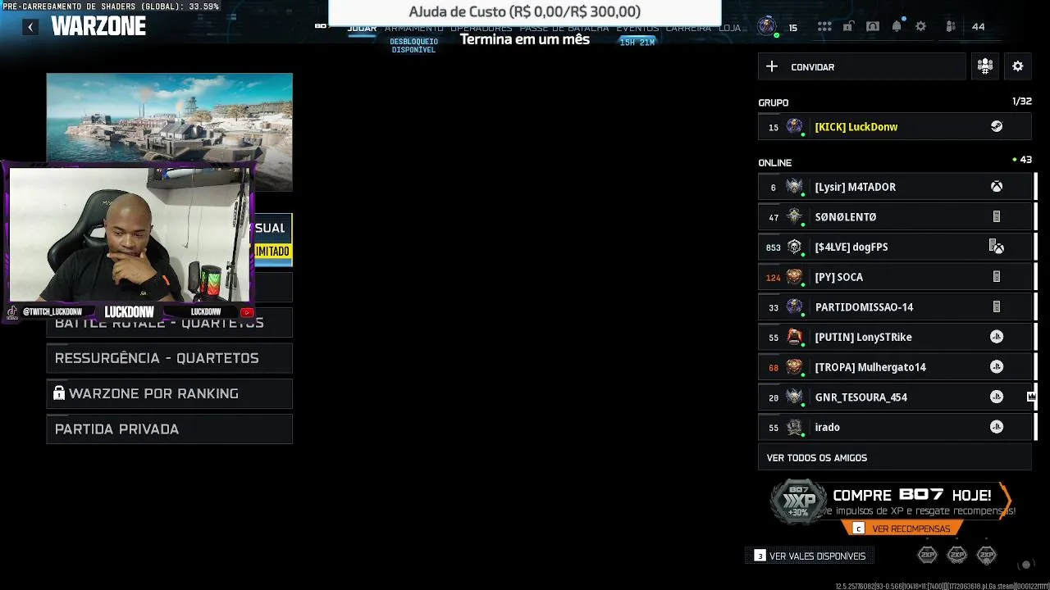The image size is (1050, 590).
Task: Select friend [TROPA] Mulhergato14
Action: (895, 367)
